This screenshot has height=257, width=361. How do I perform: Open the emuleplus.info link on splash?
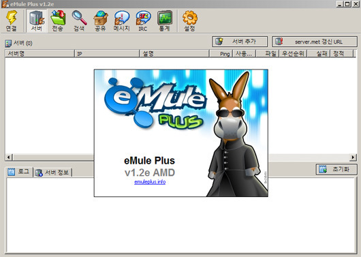[150, 182]
